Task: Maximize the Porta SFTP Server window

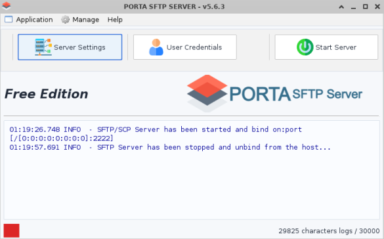Action: tap(365, 7)
